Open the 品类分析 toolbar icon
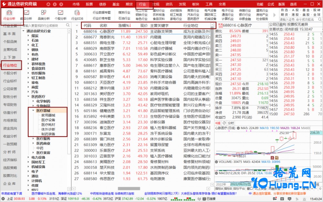Viewport: 323px width, 202px height. point(44,15)
